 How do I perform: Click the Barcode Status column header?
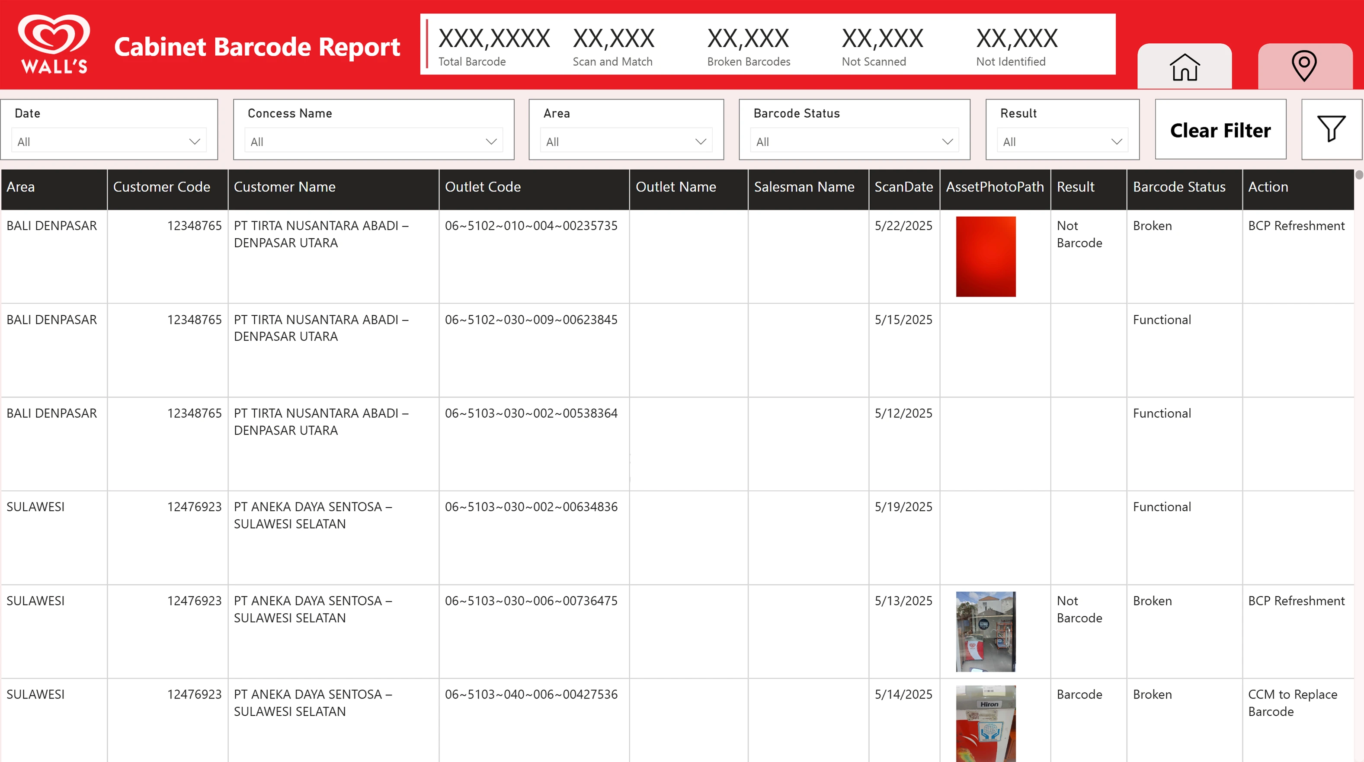pos(1178,187)
